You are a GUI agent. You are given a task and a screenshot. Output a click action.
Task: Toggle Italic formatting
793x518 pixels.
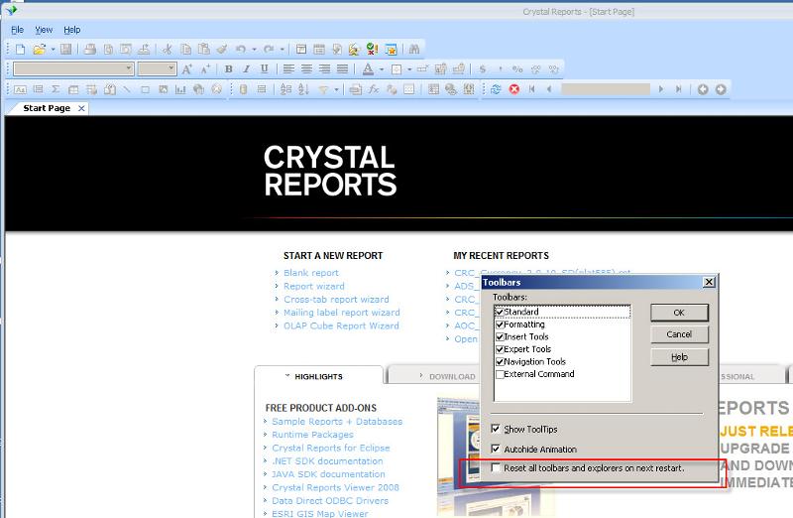pyautogui.click(x=246, y=68)
